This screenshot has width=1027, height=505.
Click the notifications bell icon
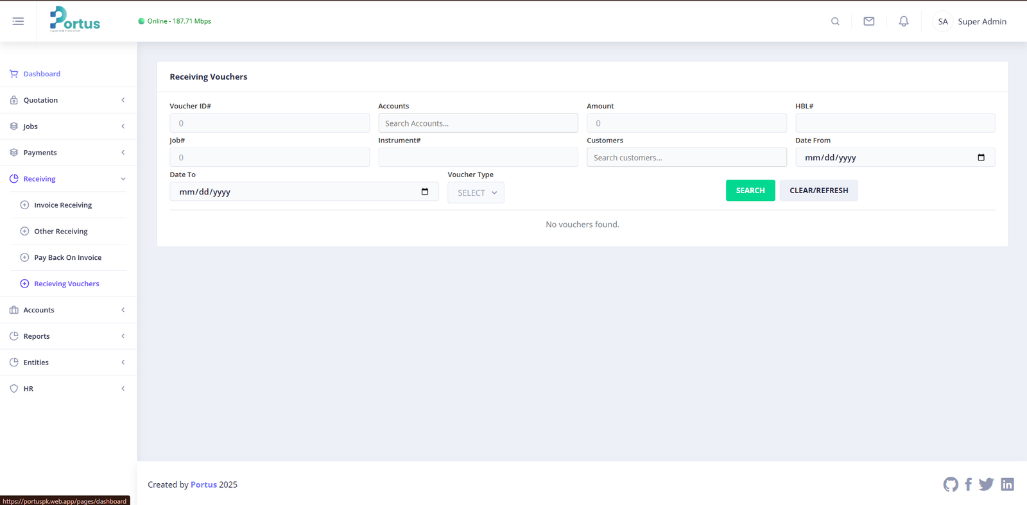point(903,21)
